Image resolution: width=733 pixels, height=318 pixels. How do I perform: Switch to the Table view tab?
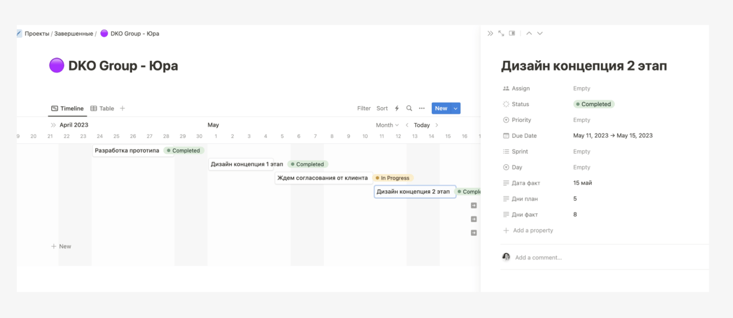pyautogui.click(x=102, y=108)
